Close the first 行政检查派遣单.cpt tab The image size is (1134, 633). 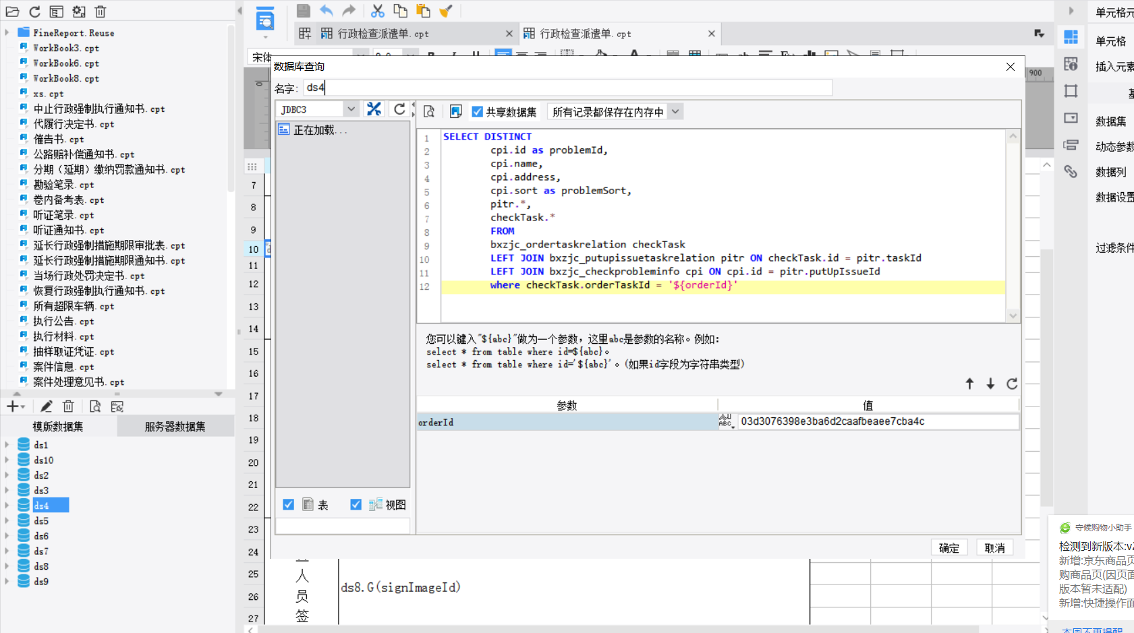pos(509,34)
